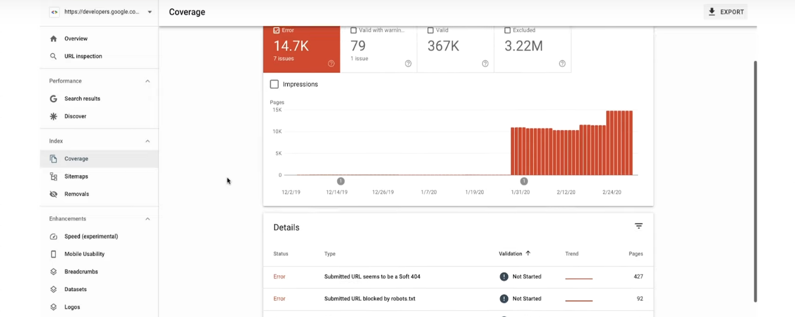The image size is (795, 317).
Task: Click the URL inspection magnifier icon
Action: pyautogui.click(x=53, y=56)
